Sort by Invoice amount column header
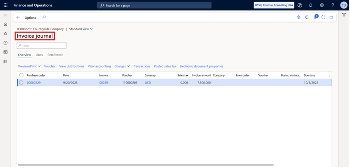 201,75
